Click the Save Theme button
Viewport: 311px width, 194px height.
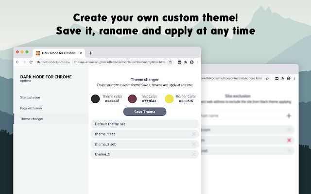[x=145, y=112]
